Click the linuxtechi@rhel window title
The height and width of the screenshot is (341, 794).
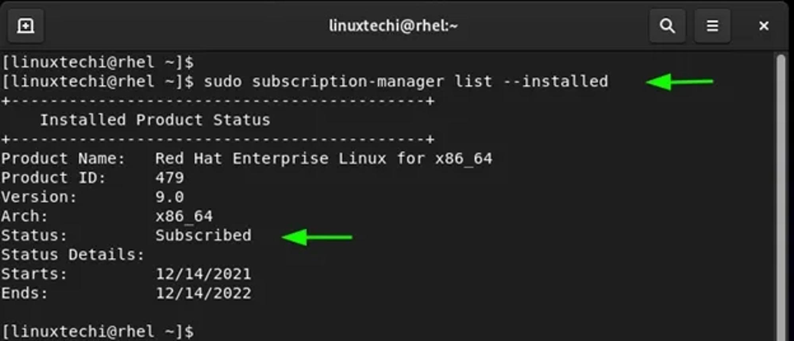[x=393, y=26]
